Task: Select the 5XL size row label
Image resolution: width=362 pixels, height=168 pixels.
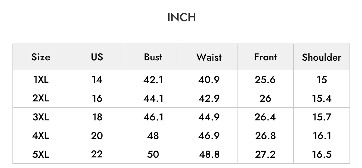Action: tap(41, 154)
